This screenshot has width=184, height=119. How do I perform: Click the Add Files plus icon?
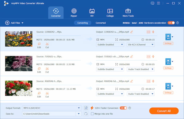(7, 23)
